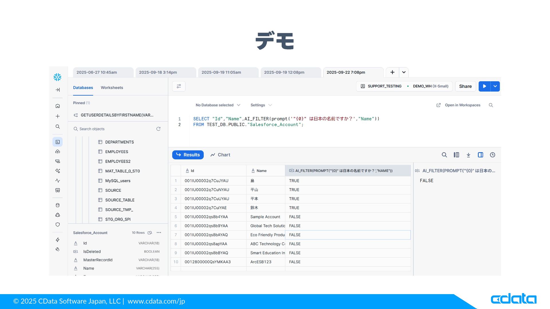The image size is (550, 309).
Task: Open the Governance shield icon
Action: pyautogui.click(x=58, y=225)
